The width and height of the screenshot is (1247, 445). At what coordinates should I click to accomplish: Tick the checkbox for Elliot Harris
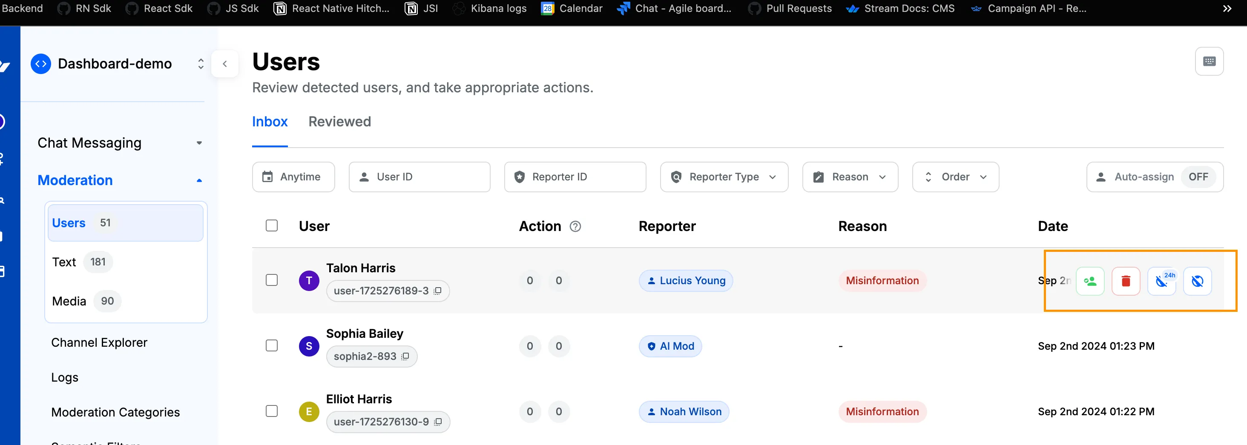coord(272,411)
